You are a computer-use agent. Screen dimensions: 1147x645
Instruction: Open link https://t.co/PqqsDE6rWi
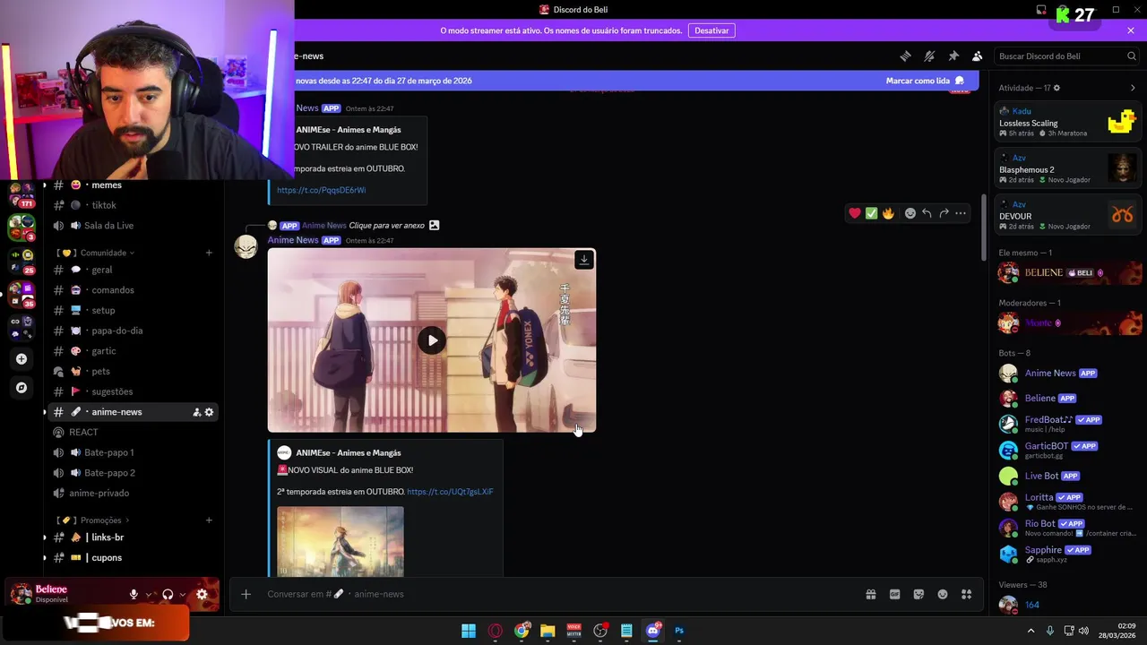pyautogui.click(x=321, y=190)
